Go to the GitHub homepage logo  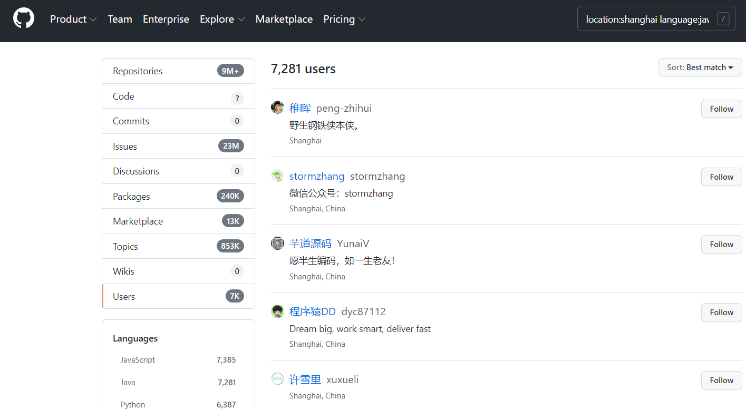click(24, 18)
